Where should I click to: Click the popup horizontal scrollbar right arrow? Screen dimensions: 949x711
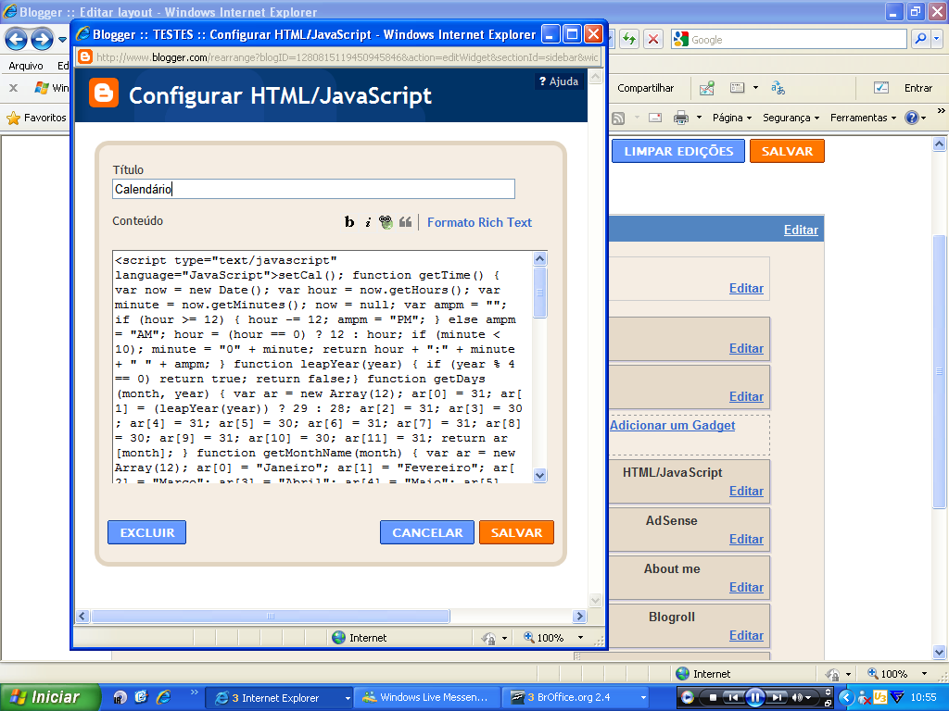click(579, 616)
